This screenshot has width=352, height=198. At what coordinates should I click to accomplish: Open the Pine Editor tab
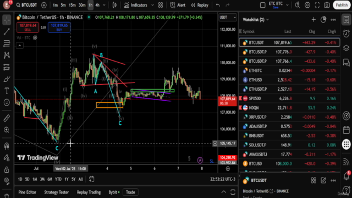tap(27, 192)
